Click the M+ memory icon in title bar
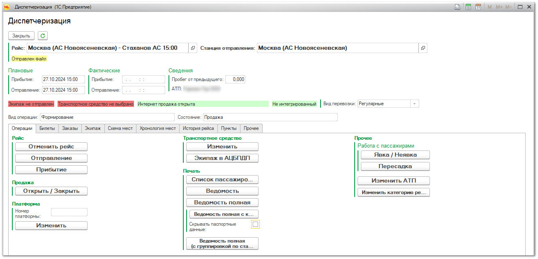The width and height of the screenshot is (538, 259). coord(499,7)
